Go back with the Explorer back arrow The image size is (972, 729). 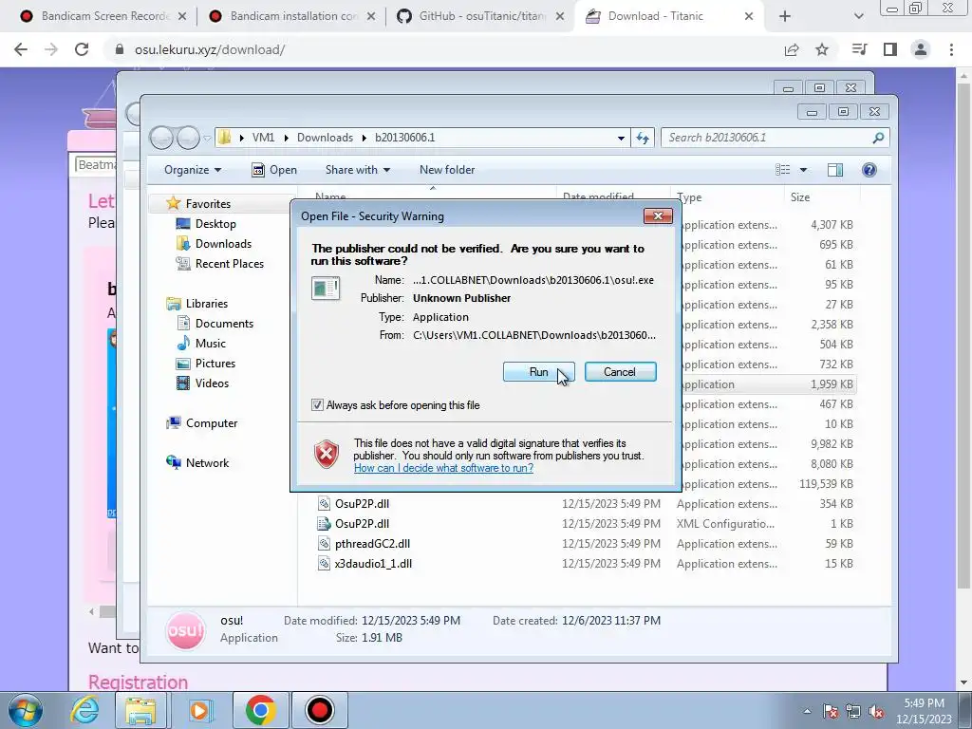click(x=161, y=138)
